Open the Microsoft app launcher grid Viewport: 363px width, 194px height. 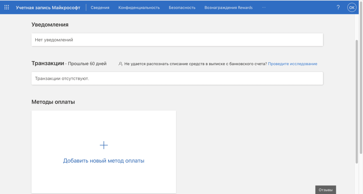pos(6,7)
